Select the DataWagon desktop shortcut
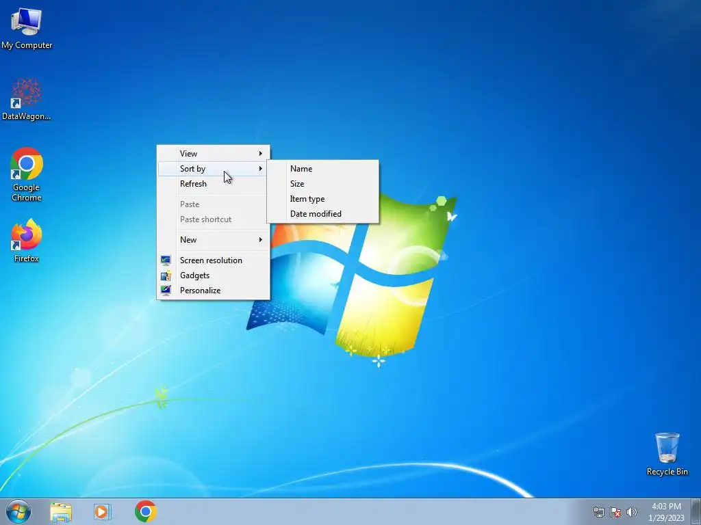Screen dimensions: 701x525 point(27,100)
